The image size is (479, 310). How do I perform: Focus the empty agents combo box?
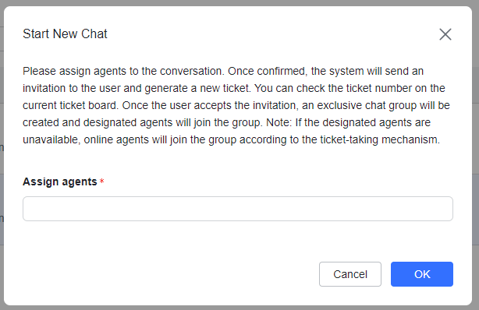238,209
